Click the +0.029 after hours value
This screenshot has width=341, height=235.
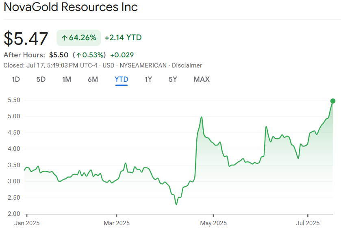122,55
